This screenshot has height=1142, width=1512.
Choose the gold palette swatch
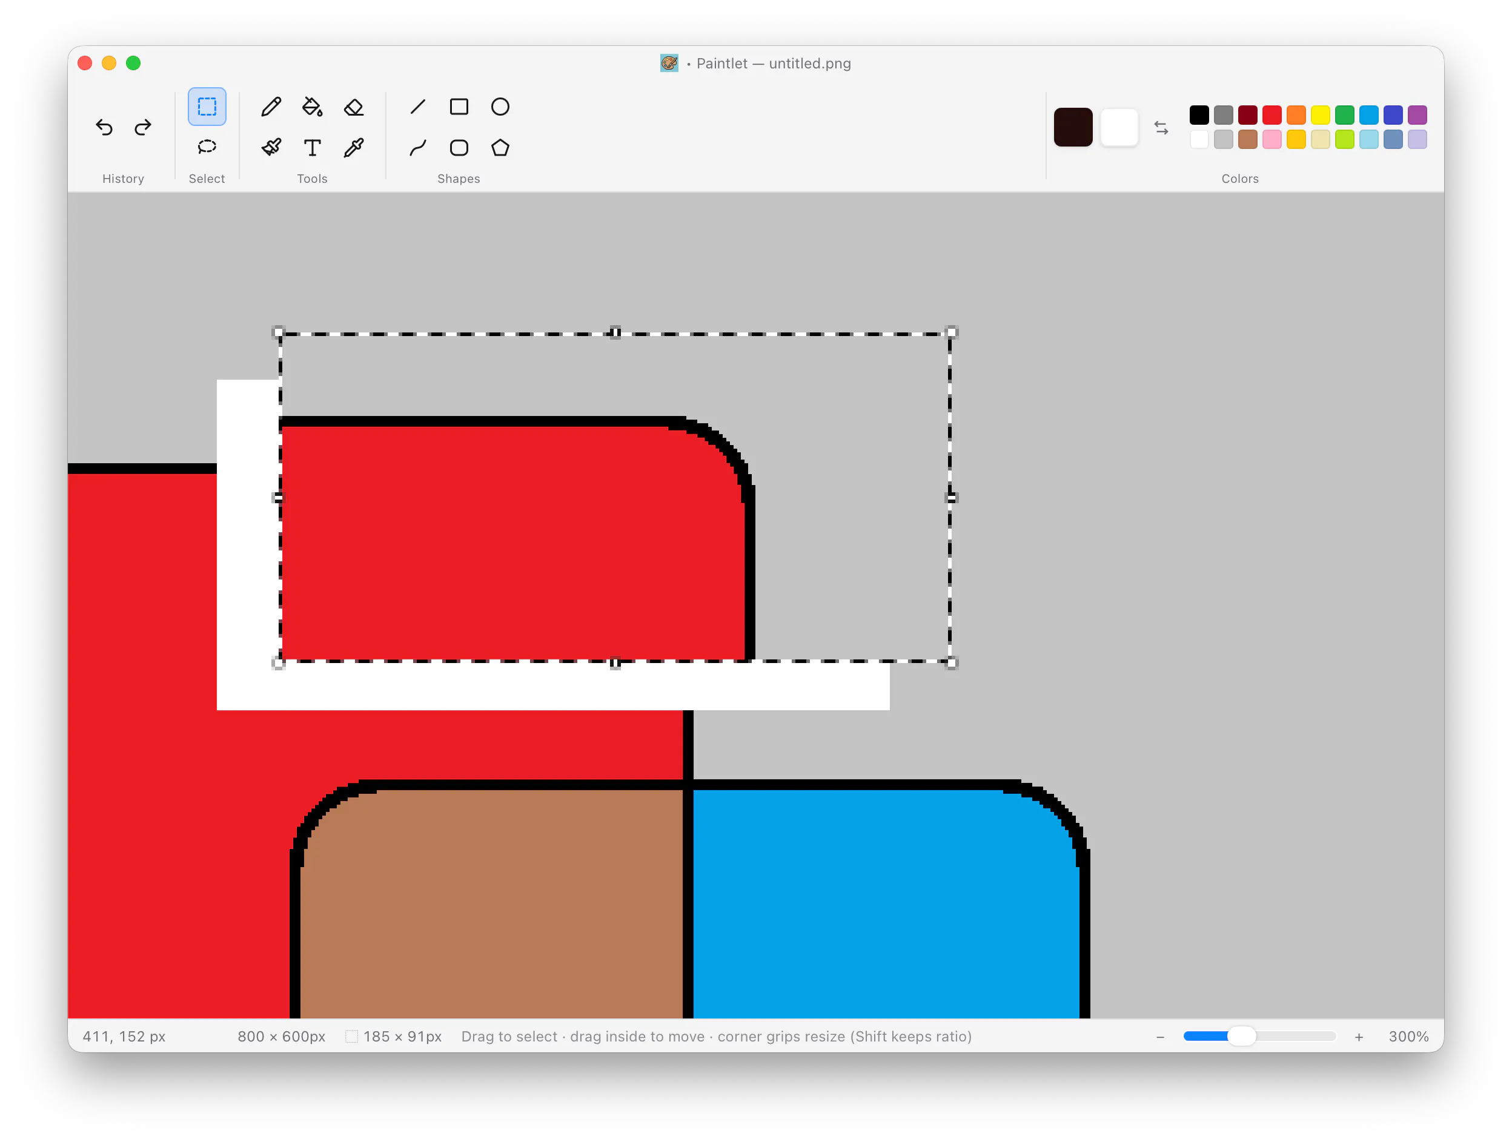click(1296, 139)
